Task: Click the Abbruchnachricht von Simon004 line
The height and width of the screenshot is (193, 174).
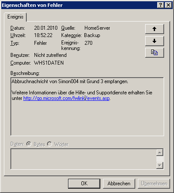Action: (x=70, y=81)
